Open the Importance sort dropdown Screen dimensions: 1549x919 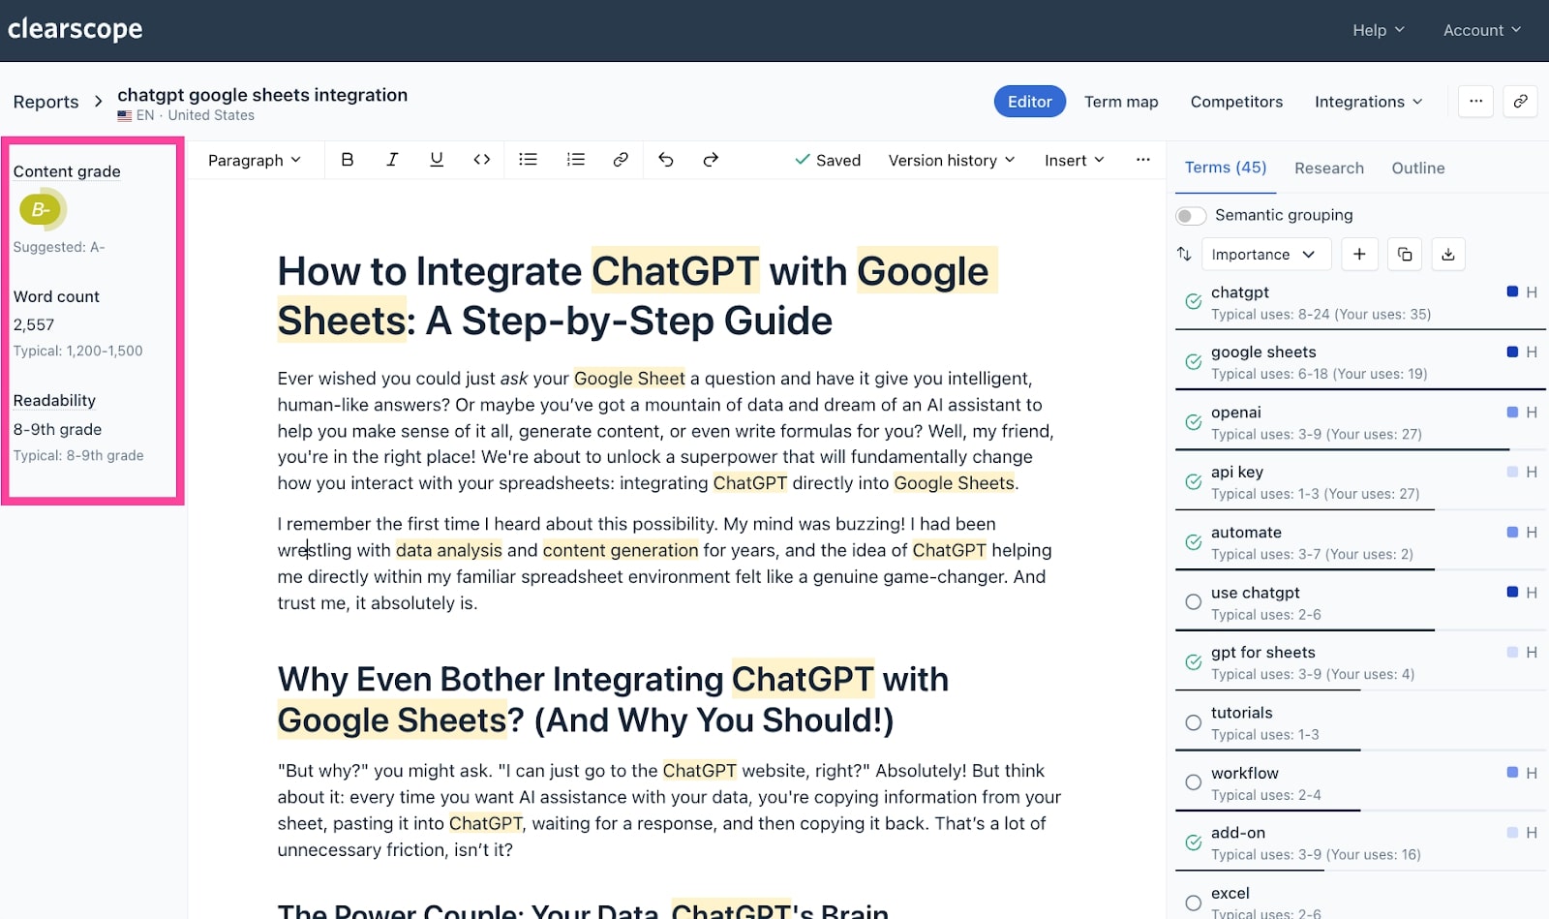[1266, 254]
